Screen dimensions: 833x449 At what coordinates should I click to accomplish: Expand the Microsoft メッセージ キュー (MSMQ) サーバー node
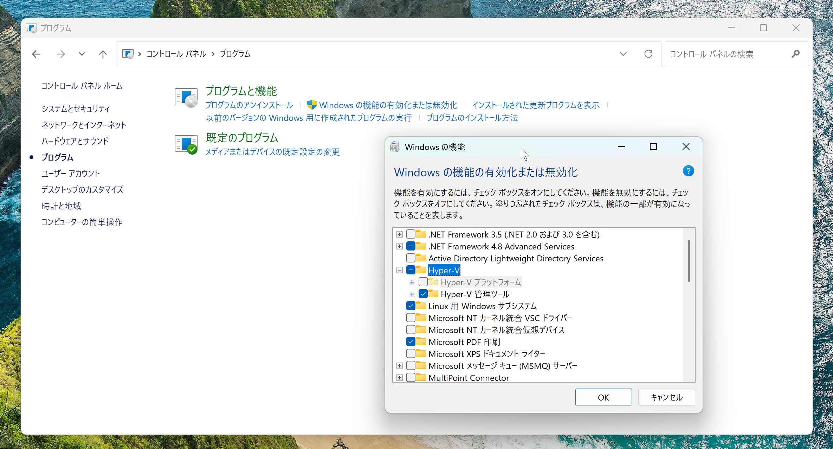click(x=400, y=366)
